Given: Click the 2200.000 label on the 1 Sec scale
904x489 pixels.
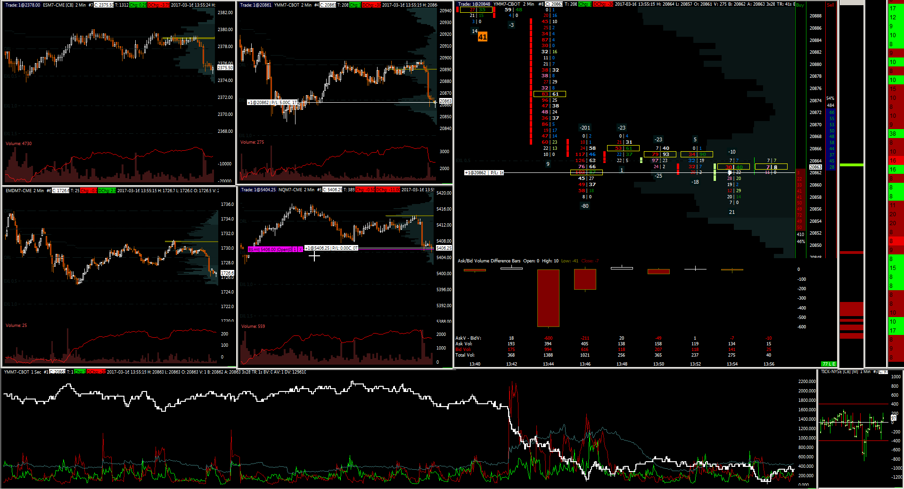Looking at the screenshot, I should pos(807,381).
